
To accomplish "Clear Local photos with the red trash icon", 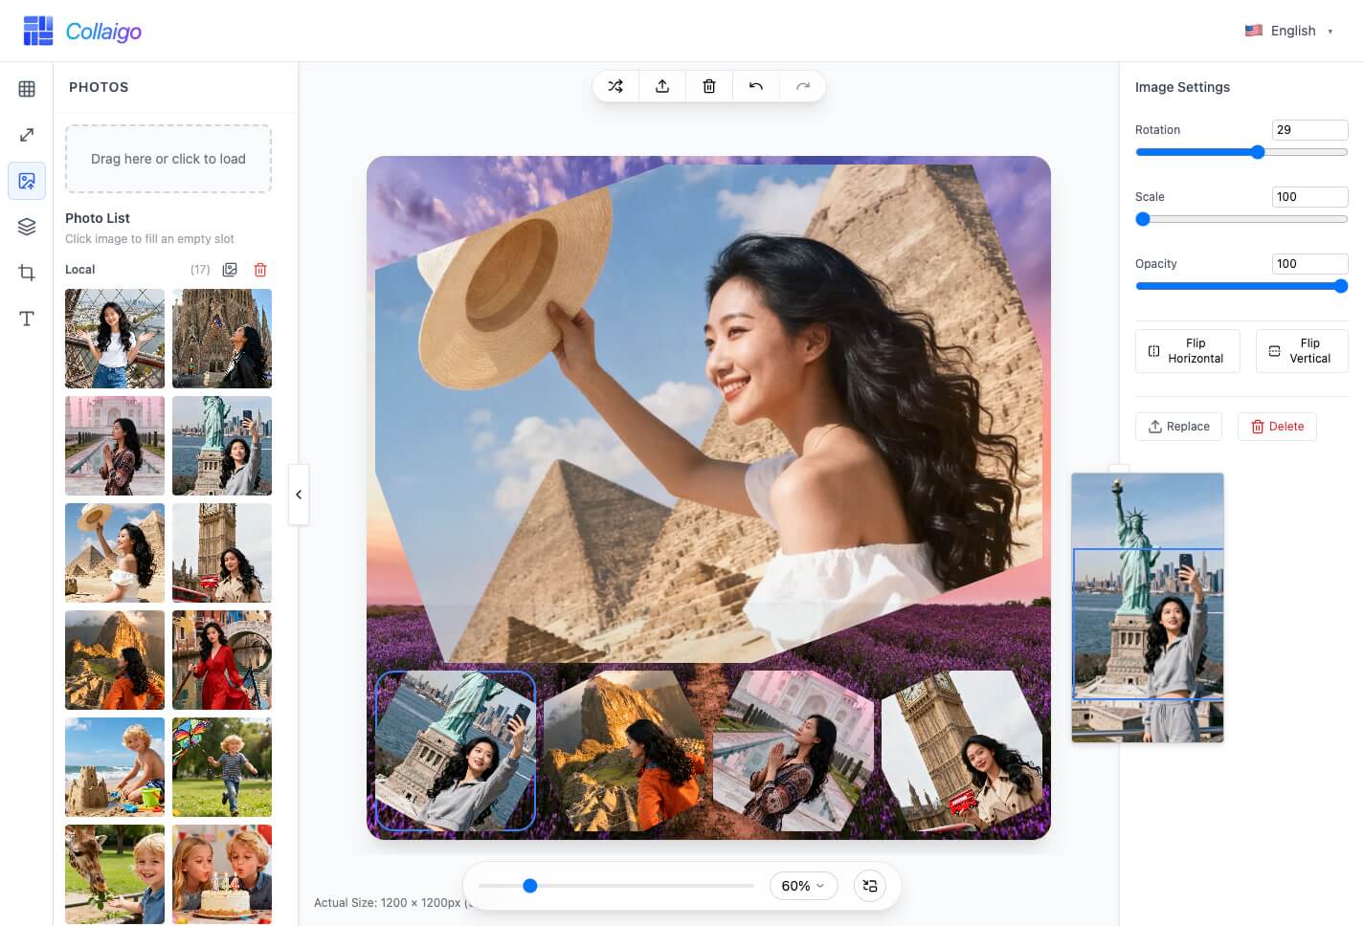I will (x=259, y=269).
